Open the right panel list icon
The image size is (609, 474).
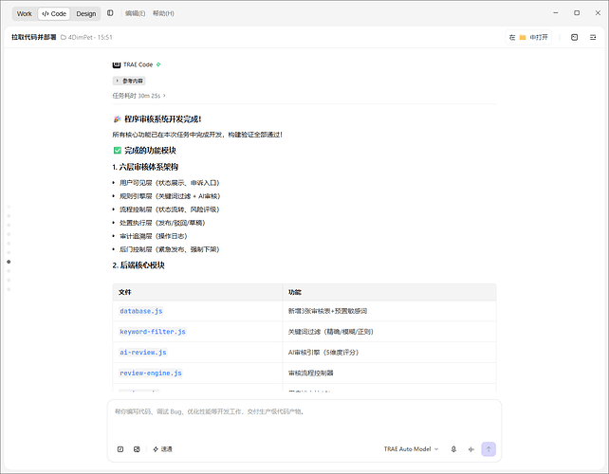coord(593,37)
